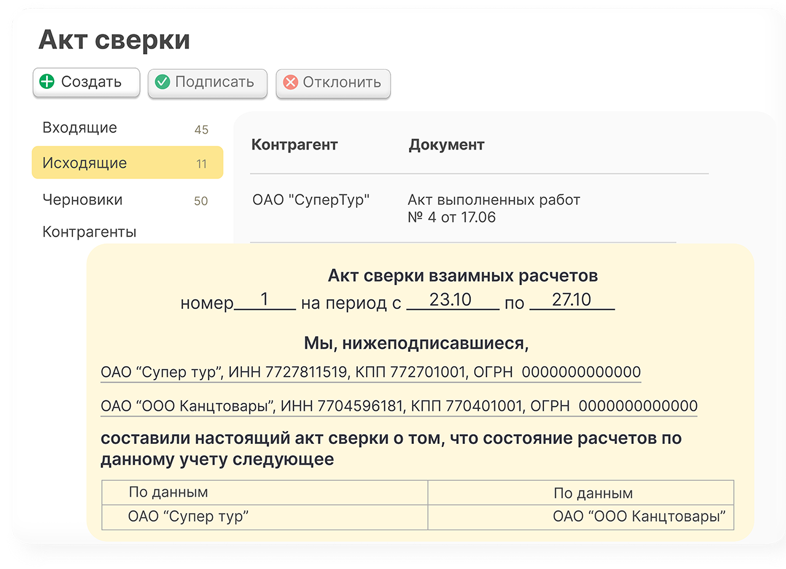786x569 pixels.
Task: Click the line with ИНН 7704596181
Action: [x=399, y=406]
